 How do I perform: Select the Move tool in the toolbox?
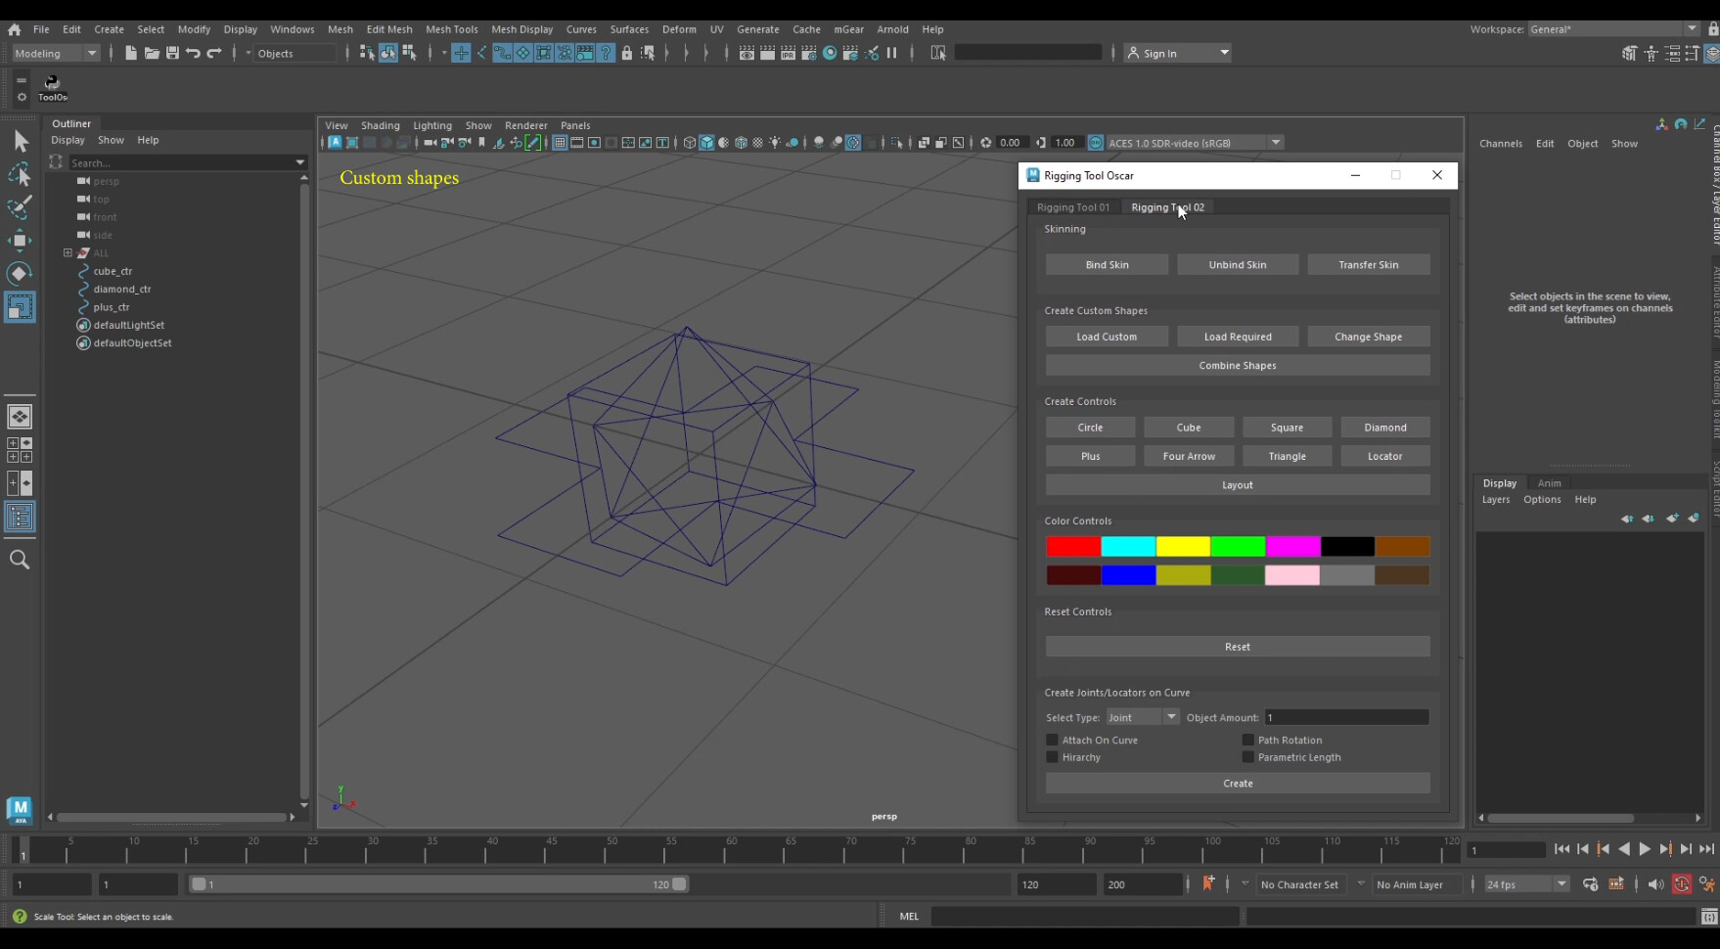22,240
